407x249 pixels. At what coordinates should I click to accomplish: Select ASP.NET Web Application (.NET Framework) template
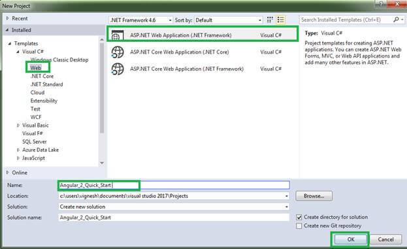pos(203,35)
